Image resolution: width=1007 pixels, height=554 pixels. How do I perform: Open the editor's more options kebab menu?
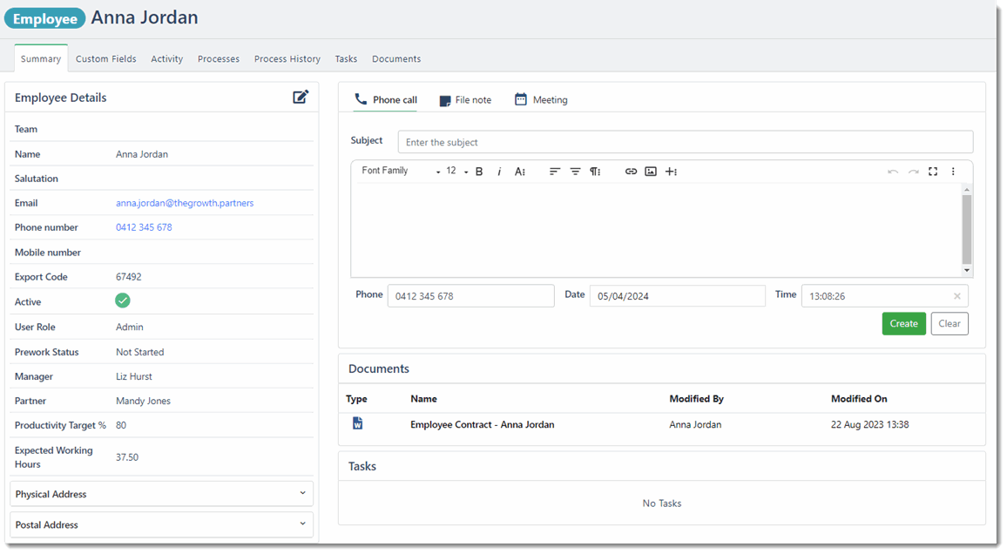[953, 171]
